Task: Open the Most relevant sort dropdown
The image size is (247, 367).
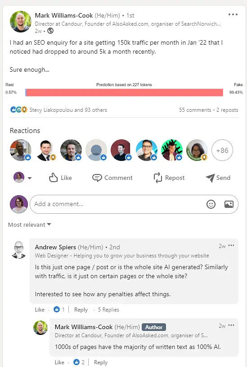Action: click(x=29, y=225)
